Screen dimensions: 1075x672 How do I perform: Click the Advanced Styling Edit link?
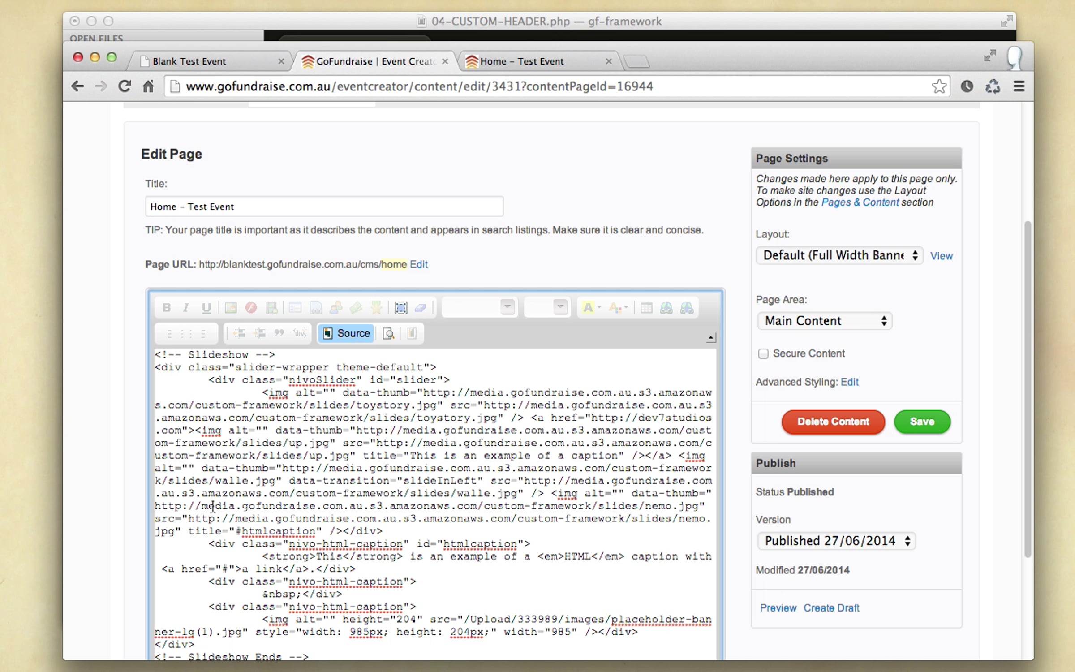(849, 382)
